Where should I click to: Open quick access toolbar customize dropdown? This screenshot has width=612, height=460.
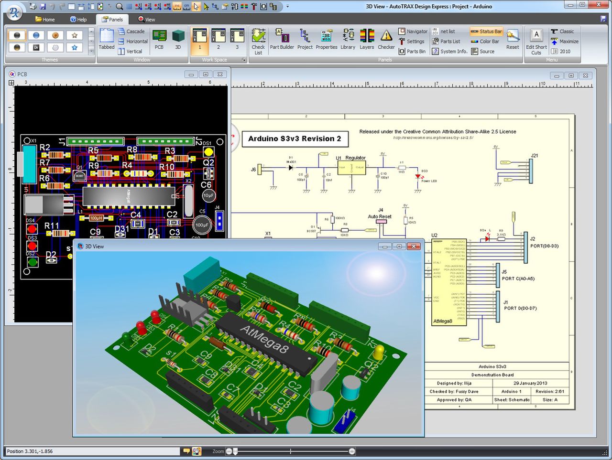[287, 7]
